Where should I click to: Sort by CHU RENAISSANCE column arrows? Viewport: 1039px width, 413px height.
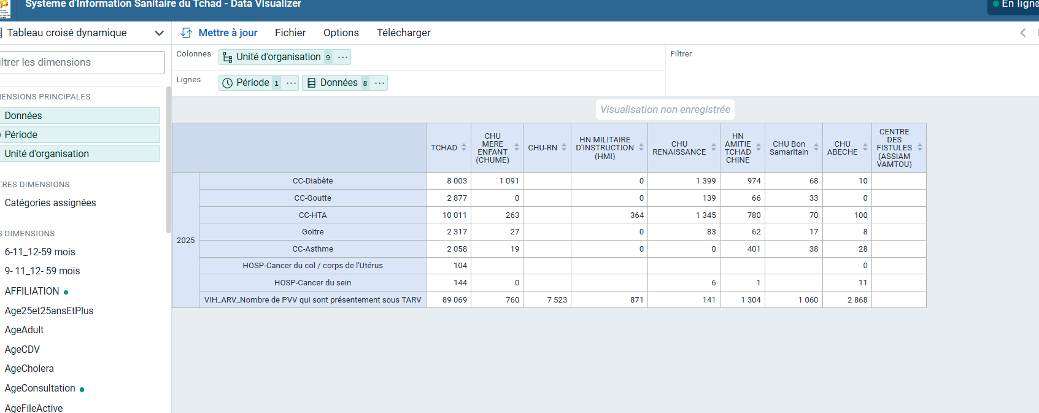714,147
